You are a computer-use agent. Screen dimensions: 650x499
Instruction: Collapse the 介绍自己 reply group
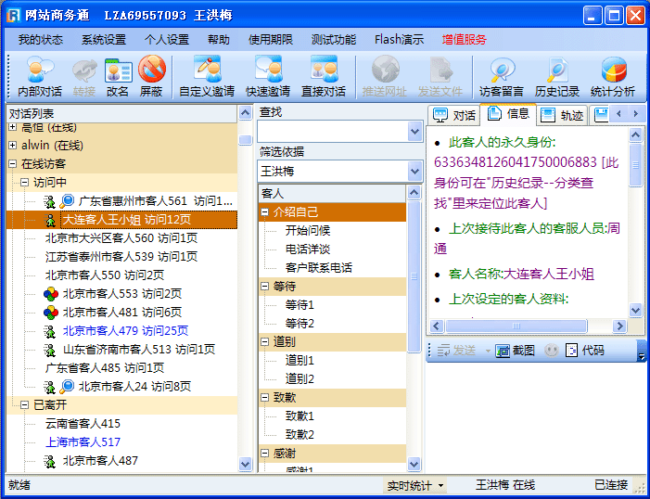(x=265, y=212)
